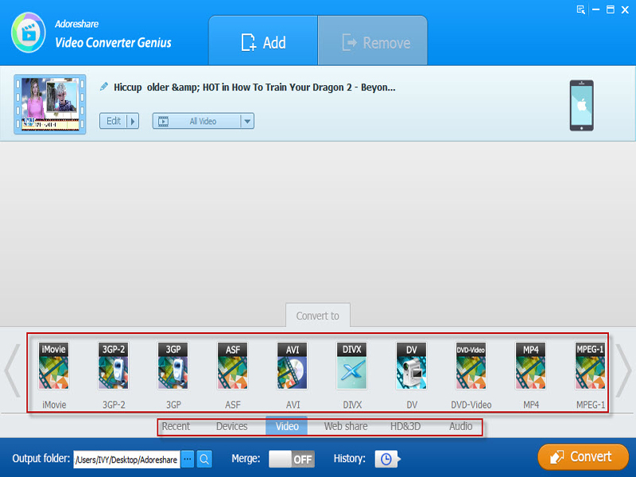Pick the 3GP format icon
The width and height of the screenshot is (636, 477).
coord(173,366)
